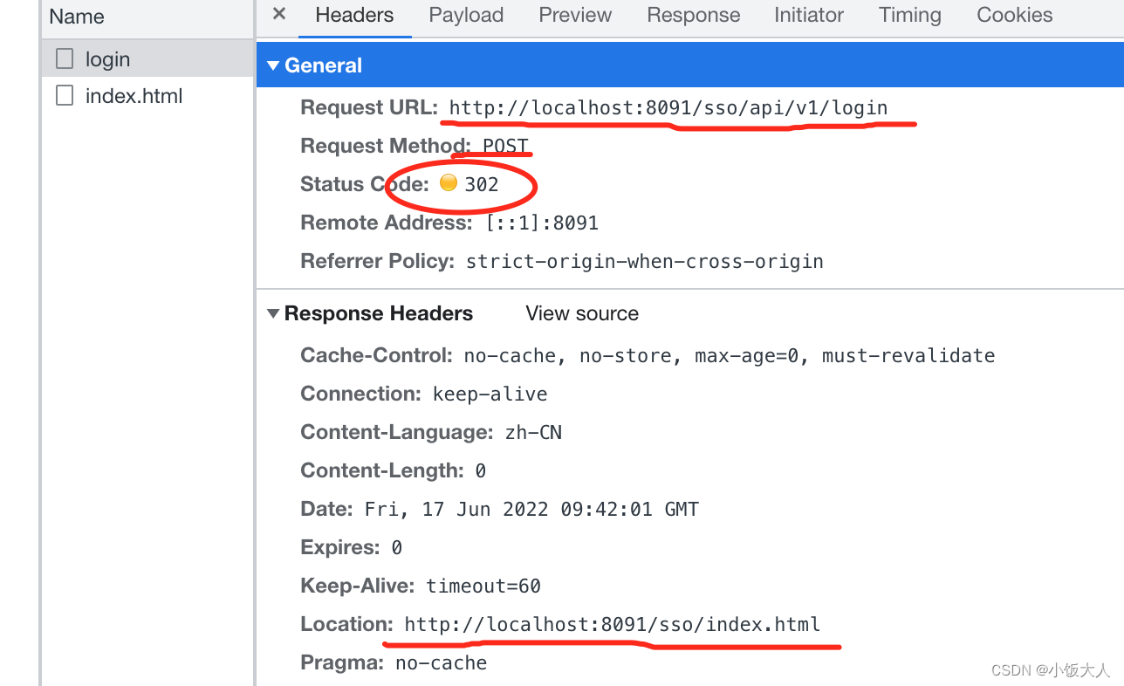Select the index.html request row

pos(147,95)
